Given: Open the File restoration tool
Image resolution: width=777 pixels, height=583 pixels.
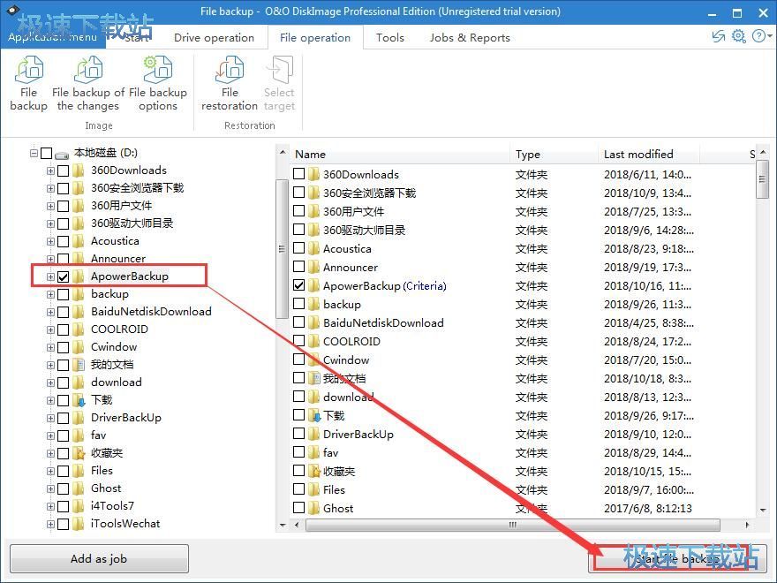Looking at the screenshot, I should coord(230,83).
